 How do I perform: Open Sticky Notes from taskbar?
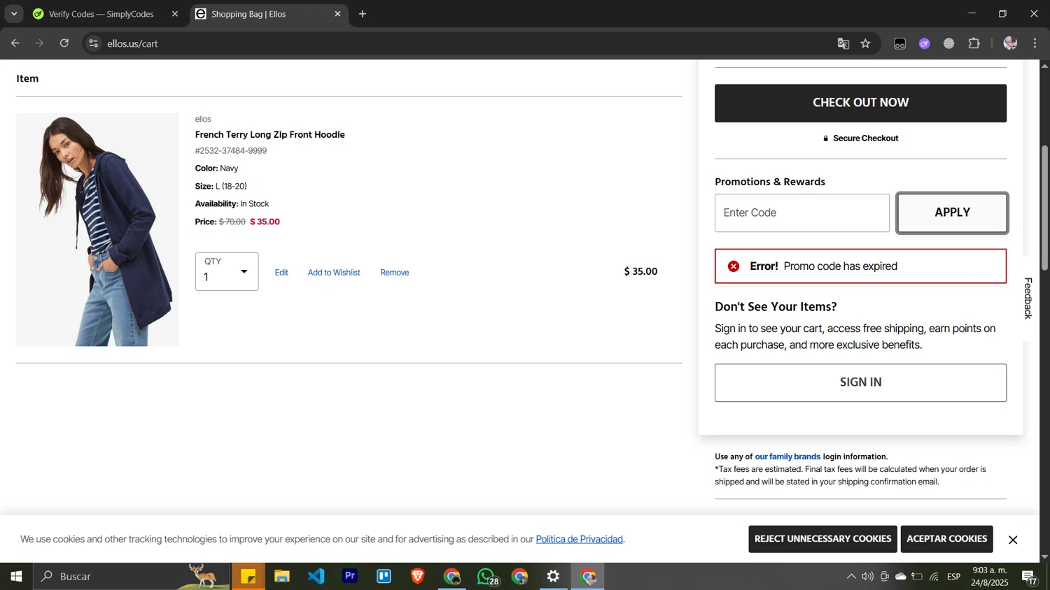coord(248,577)
